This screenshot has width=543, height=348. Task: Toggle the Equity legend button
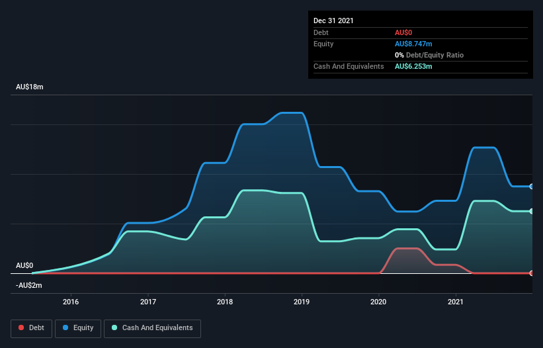tap(78, 328)
